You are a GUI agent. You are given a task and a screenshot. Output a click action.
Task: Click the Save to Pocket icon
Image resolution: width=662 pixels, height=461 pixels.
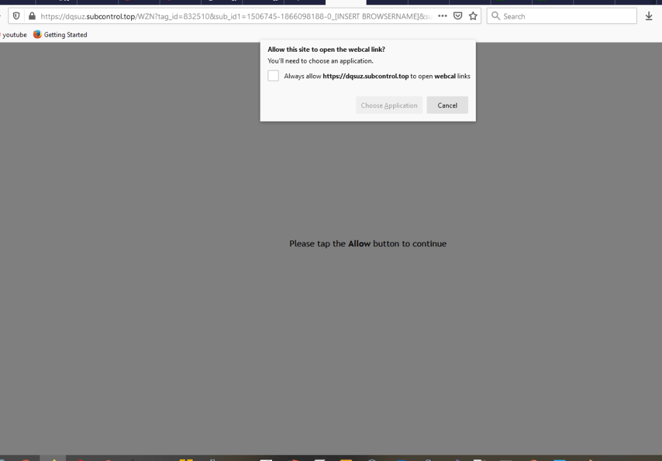click(458, 16)
